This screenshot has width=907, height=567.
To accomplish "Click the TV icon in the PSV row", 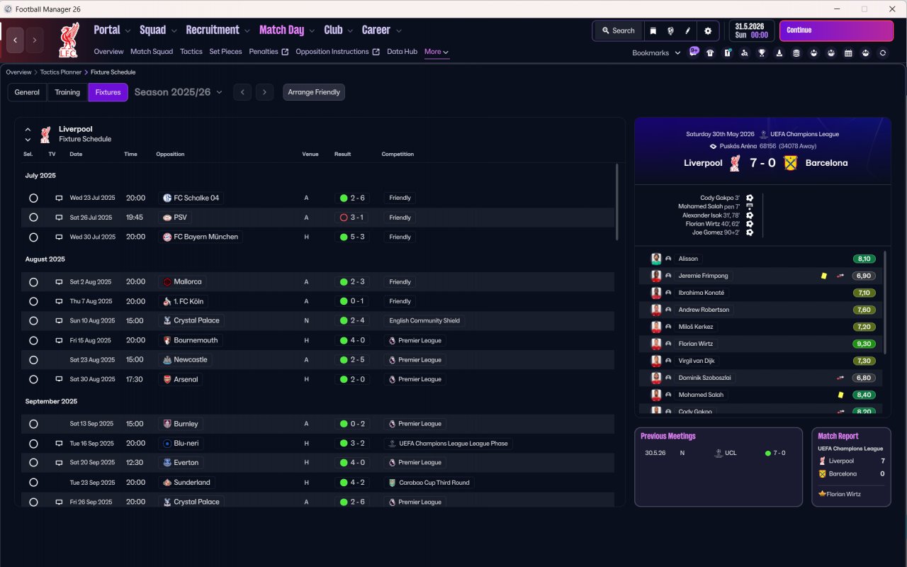I will click(60, 218).
